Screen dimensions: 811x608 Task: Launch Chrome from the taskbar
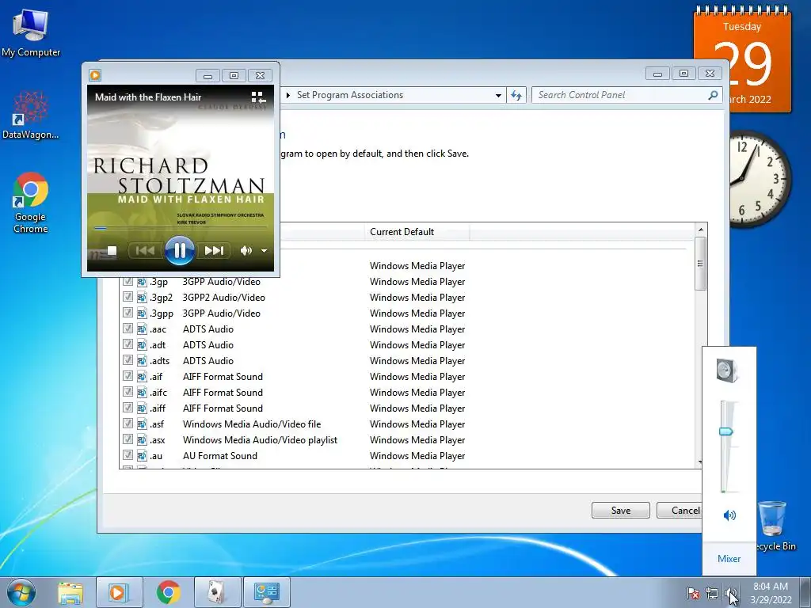coord(168,592)
